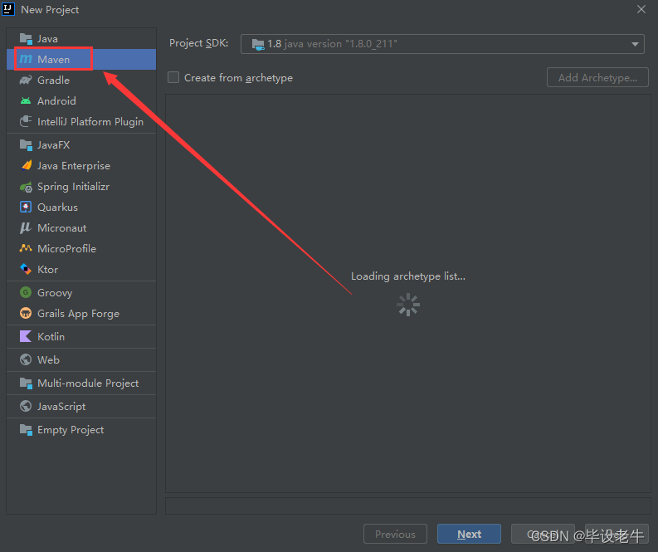Click the Empty Project folder icon
This screenshot has width=658, height=552.
(x=26, y=429)
